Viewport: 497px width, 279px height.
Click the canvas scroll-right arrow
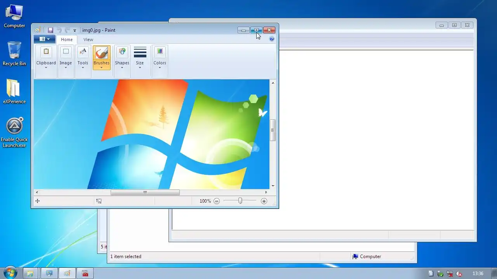tap(266, 192)
